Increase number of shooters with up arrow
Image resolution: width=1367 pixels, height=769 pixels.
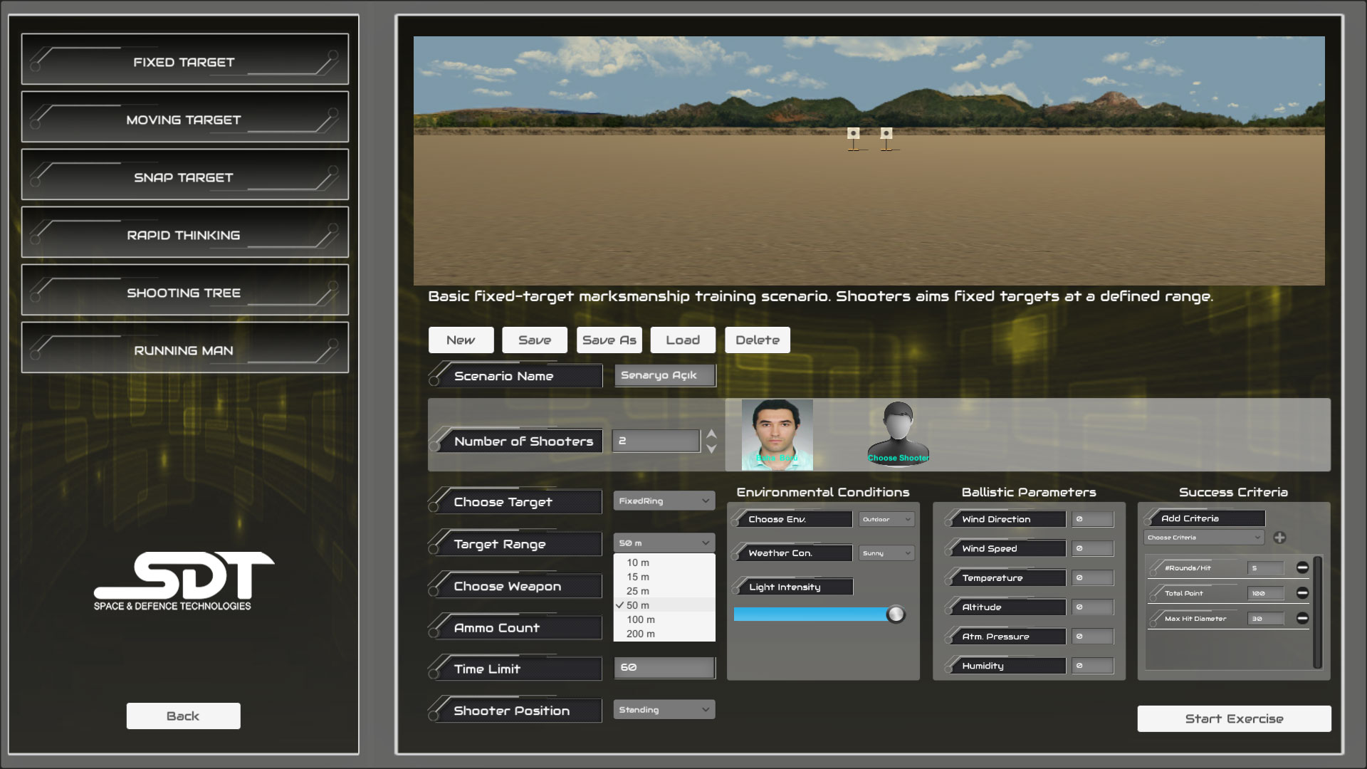click(x=711, y=434)
